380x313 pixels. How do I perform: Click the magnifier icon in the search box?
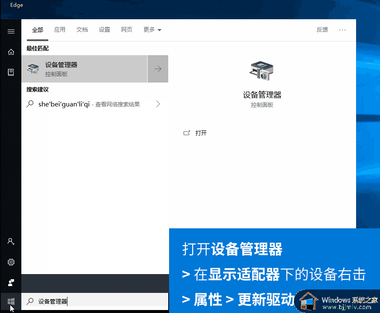[30, 301]
